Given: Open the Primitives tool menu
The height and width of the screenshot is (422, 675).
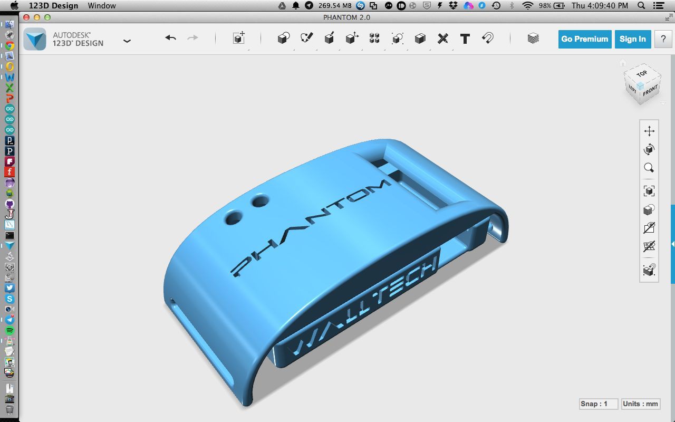Looking at the screenshot, I should (283, 39).
